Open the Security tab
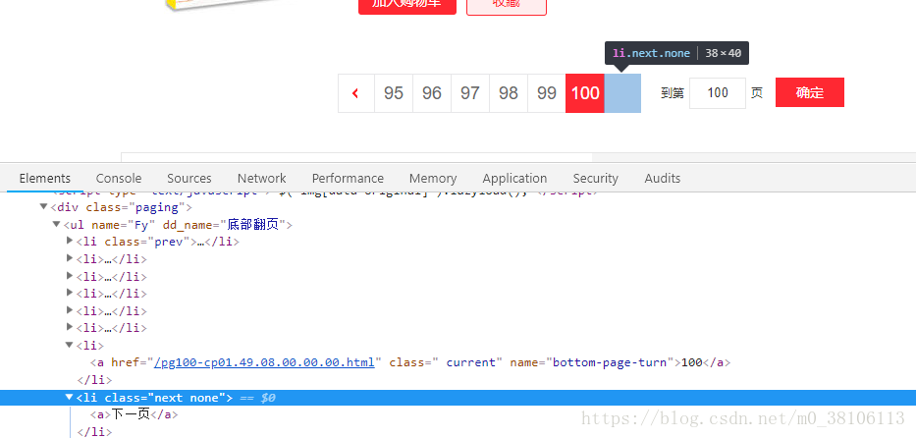 coord(595,178)
